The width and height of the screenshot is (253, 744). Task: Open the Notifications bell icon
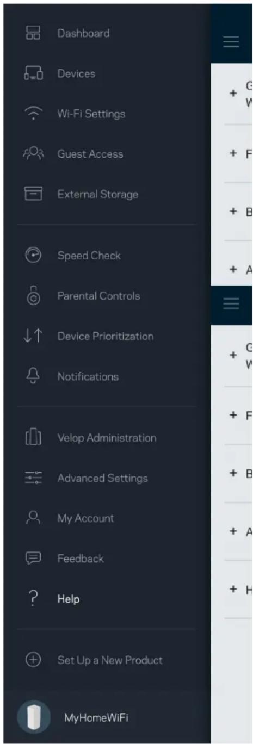pos(33,376)
